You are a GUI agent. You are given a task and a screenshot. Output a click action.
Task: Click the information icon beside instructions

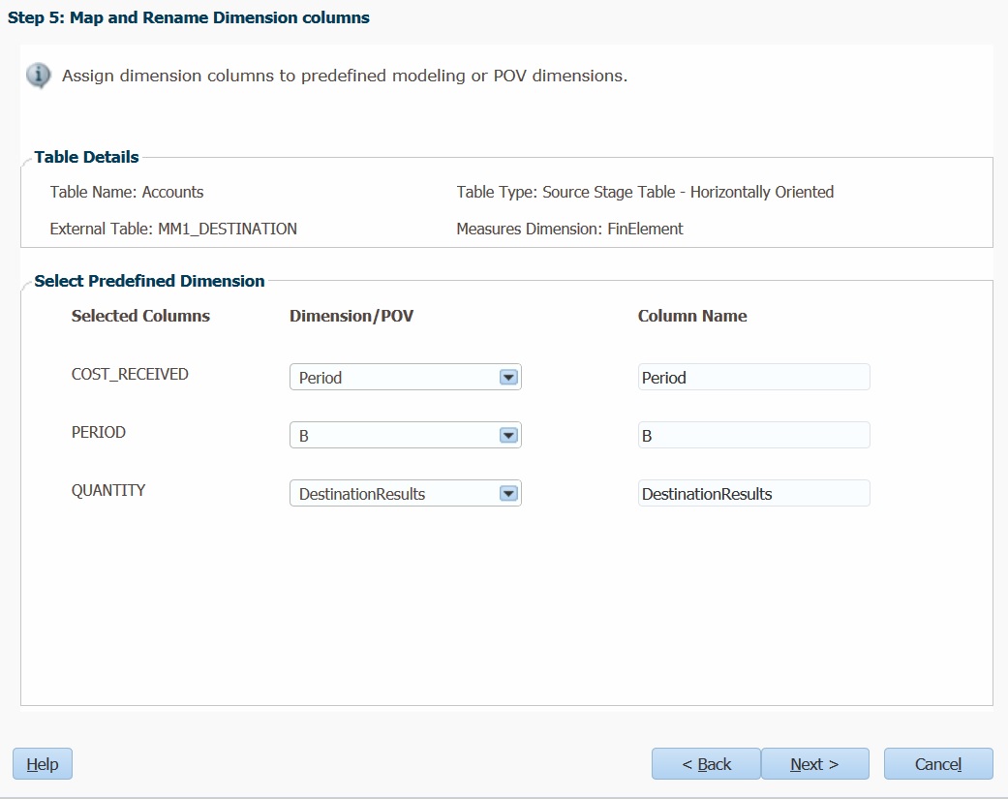point(39,76)
